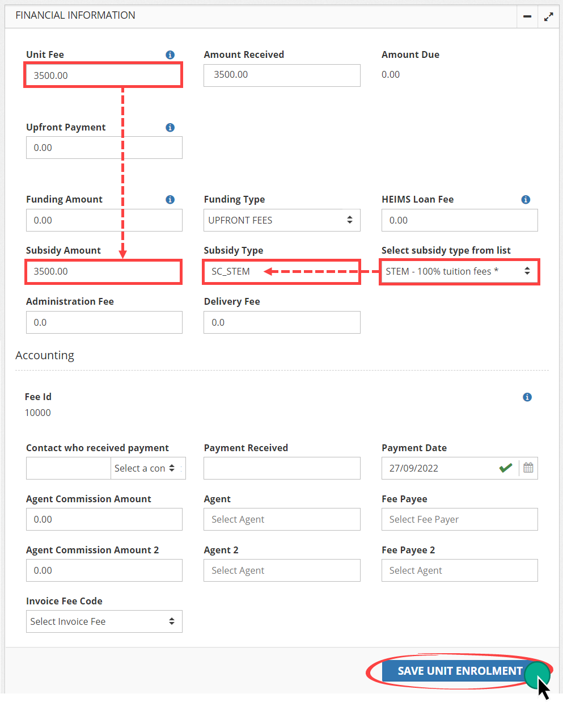Click the Agent 2 select field
This screenshot has height=702, width=563.
(282, 570)
